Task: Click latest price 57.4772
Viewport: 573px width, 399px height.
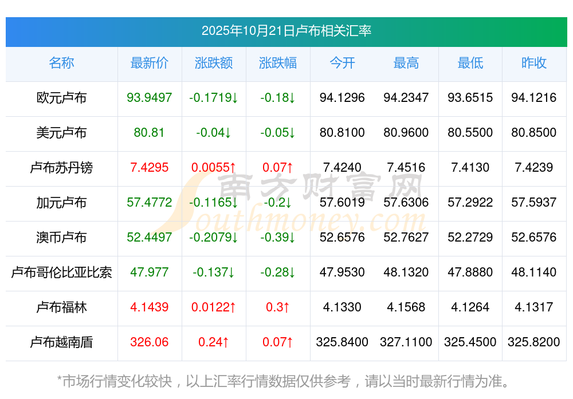Action: pyautogui.click(x=149, y=202)
